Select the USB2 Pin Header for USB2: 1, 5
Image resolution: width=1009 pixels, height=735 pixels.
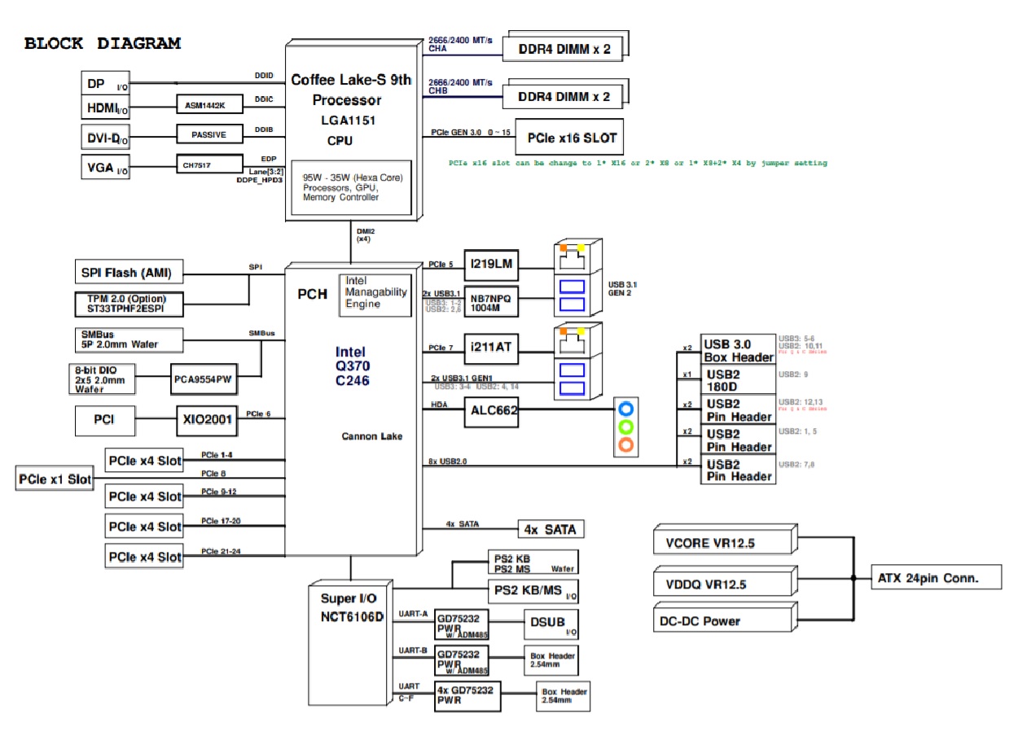[739, 440]
